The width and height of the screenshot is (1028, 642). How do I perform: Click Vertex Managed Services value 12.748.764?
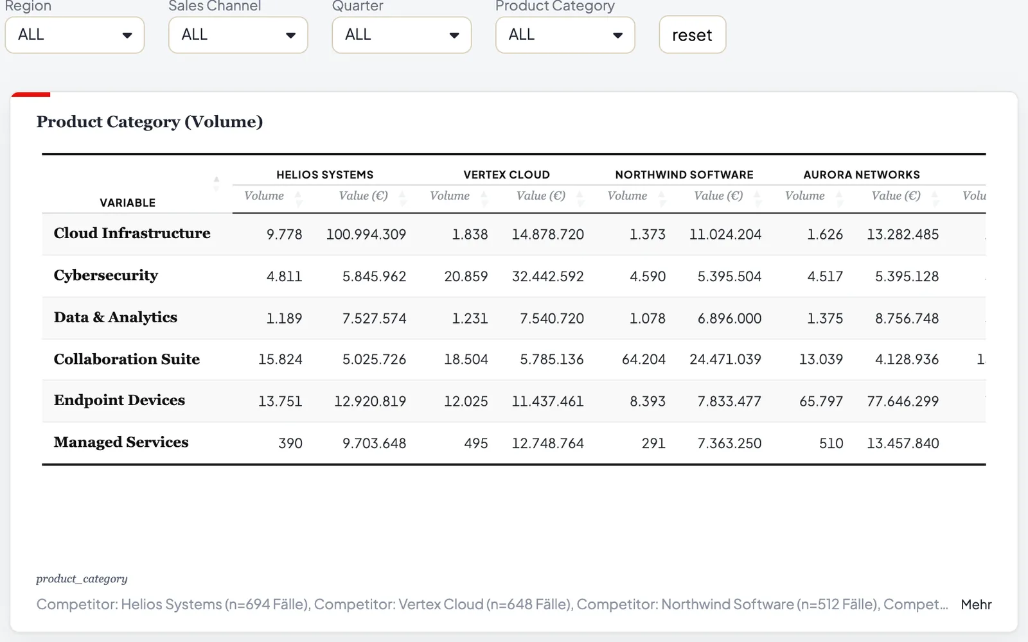[548, 444]
